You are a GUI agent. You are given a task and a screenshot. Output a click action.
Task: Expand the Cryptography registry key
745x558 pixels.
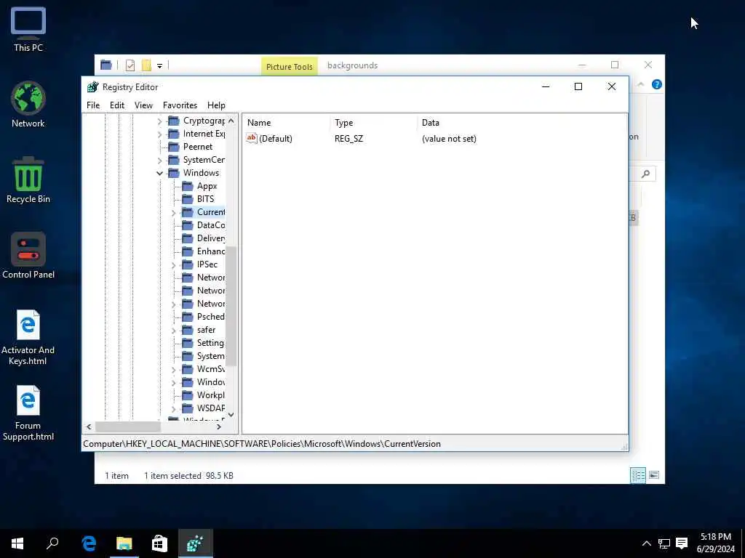[x=160, y=121]
